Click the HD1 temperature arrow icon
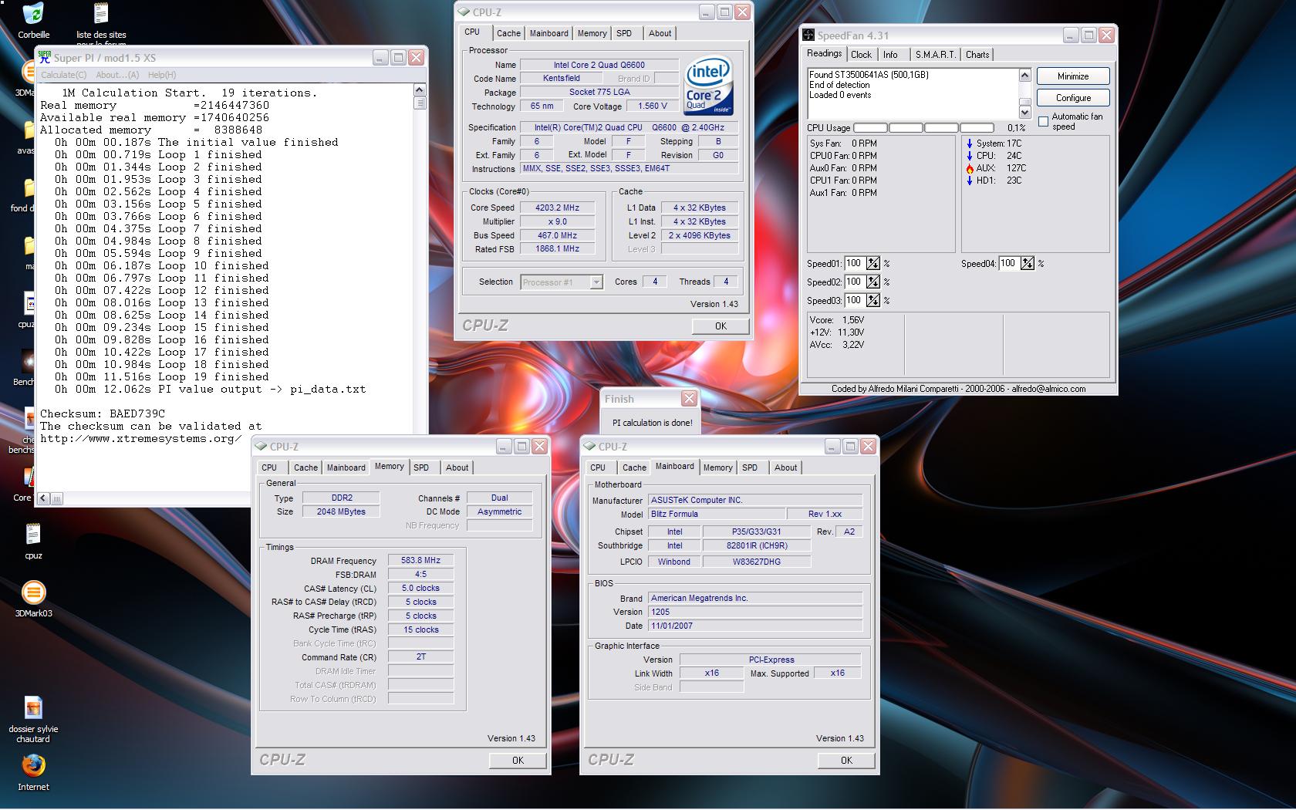Viewport: 1296px width, 810px height. (x=970, y=181)
